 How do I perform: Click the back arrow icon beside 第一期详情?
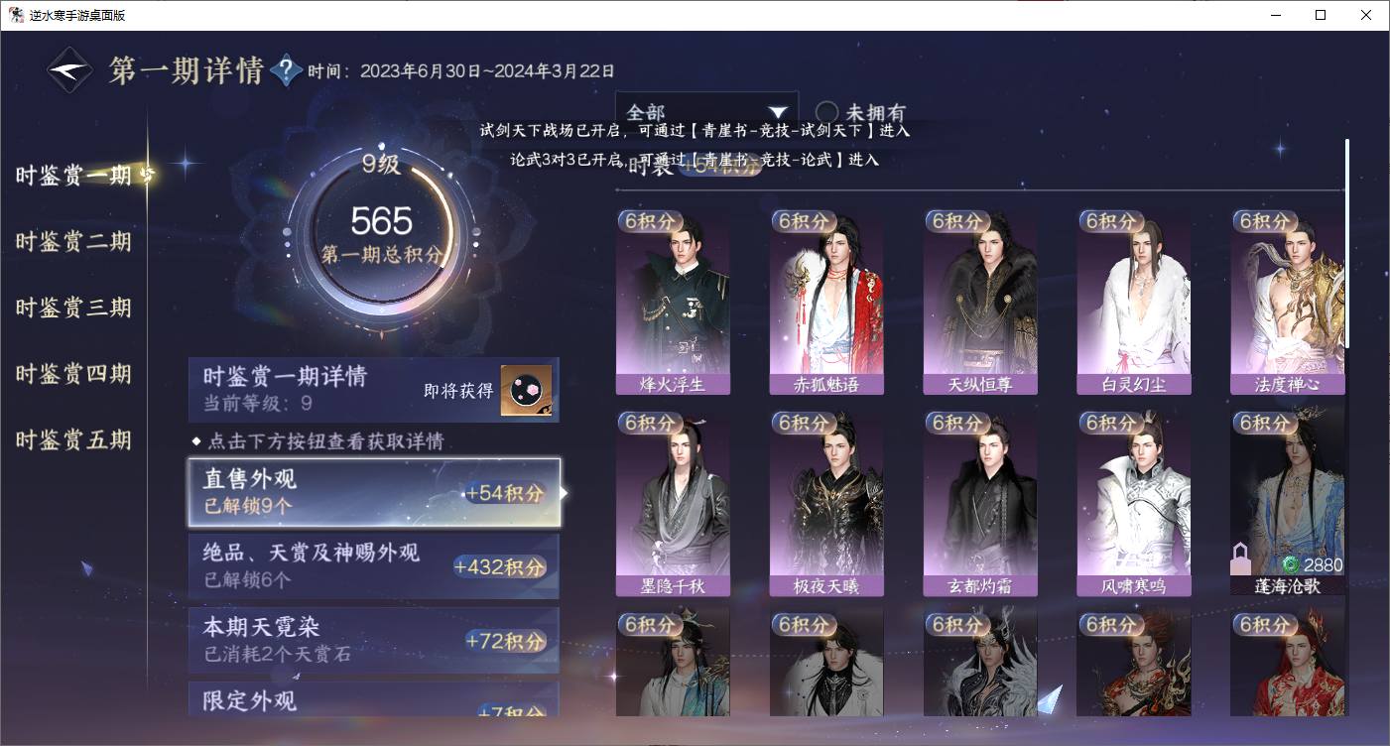click(x=71, y=70)
